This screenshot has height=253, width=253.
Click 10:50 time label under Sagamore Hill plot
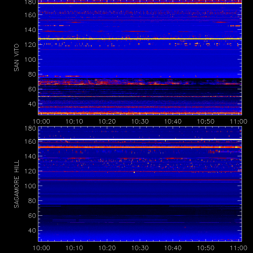tap(206, 248)
